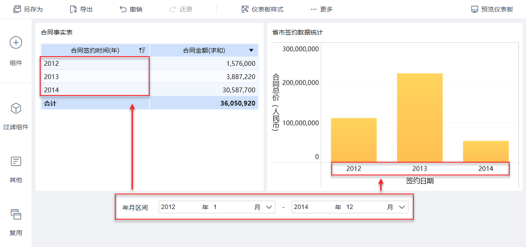Click the 300,000,000 y-axis label

[301, 49]
